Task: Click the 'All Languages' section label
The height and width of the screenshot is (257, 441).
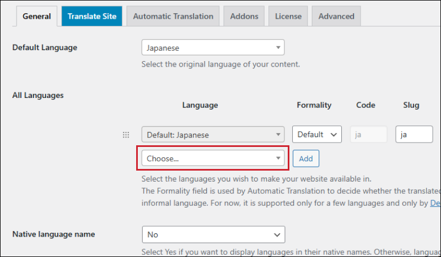Action: 38,95
